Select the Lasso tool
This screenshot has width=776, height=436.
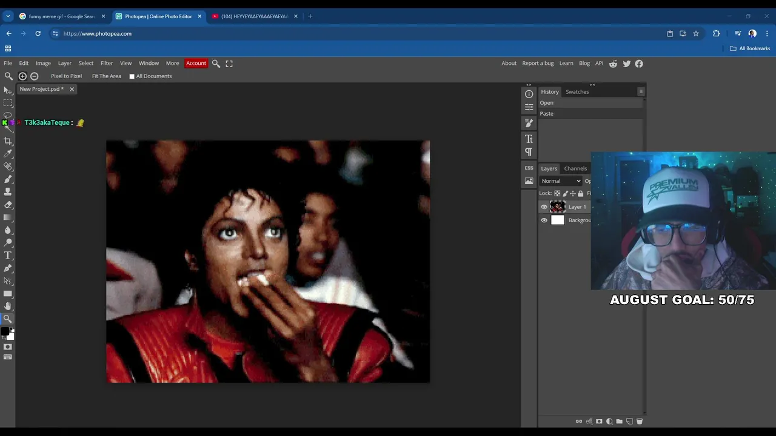pyautogui.click(x=7, y=115)
